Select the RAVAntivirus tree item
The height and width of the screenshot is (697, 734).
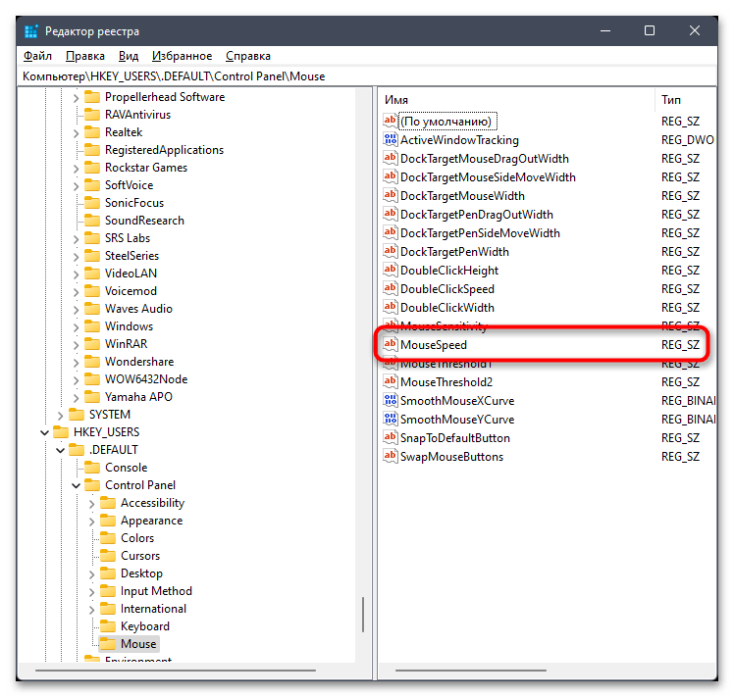(x=137, y=115)
